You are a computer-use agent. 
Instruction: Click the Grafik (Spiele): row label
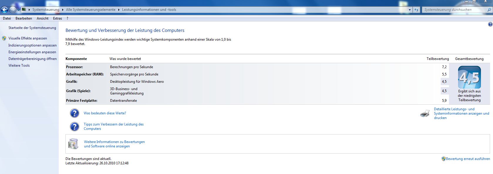tap(78, 91)
